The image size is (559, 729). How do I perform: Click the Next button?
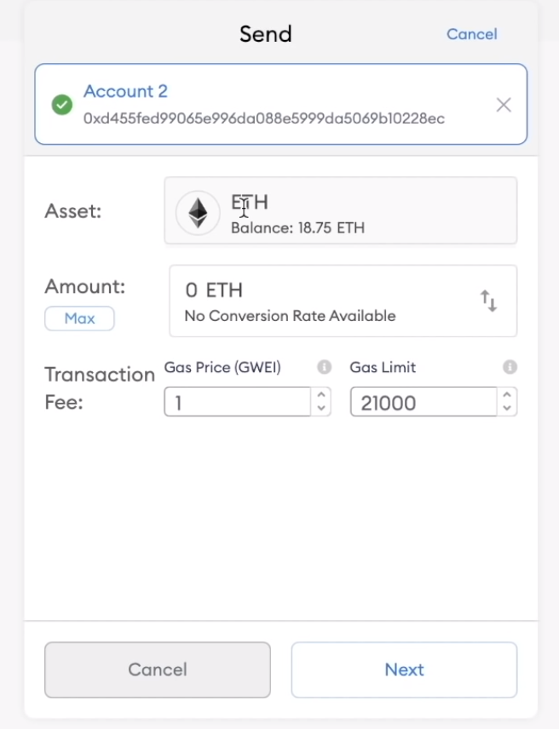click(x=404, y=670)
